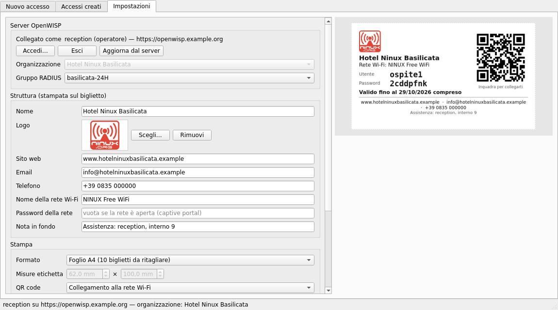Click the window resize grip in status bar
558x310 pixels.
tap(555, 307)
